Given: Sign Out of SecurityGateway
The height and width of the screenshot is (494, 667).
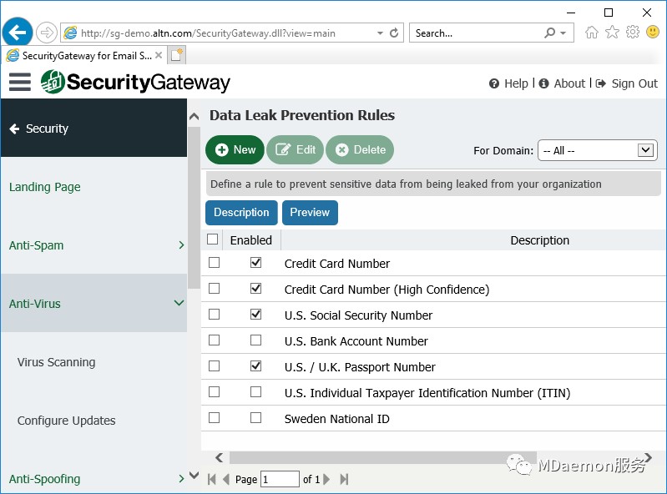Looking at the screenshot, I should click(x=627, y=83).
